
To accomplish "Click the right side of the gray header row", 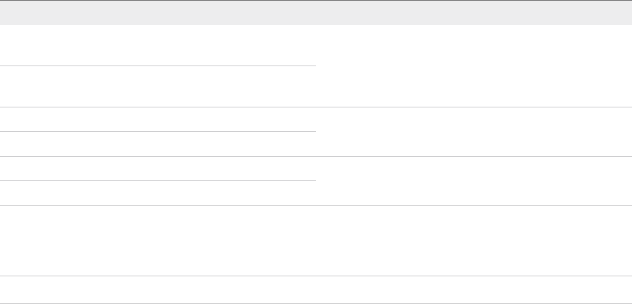I will [x=474, y=13].
